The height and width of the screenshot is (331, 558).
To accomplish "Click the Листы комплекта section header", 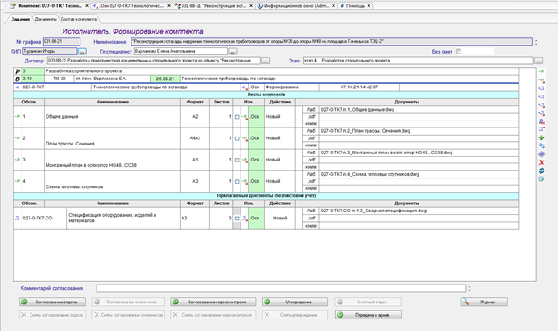I will (266, 95).
